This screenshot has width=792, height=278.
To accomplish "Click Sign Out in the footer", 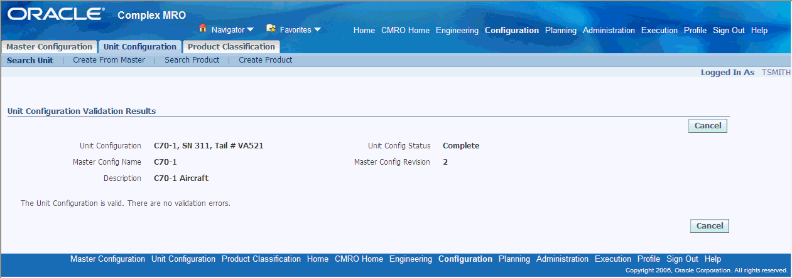I will coord(682,259).
